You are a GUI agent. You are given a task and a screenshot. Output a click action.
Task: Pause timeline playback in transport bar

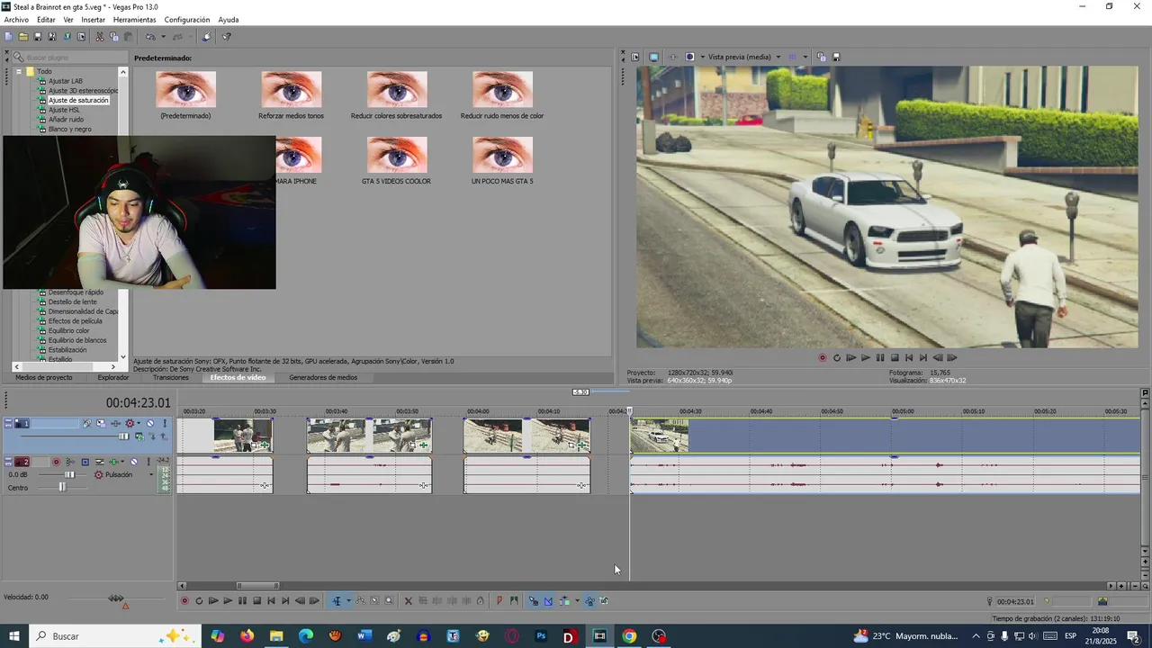[x=242, y=601]
